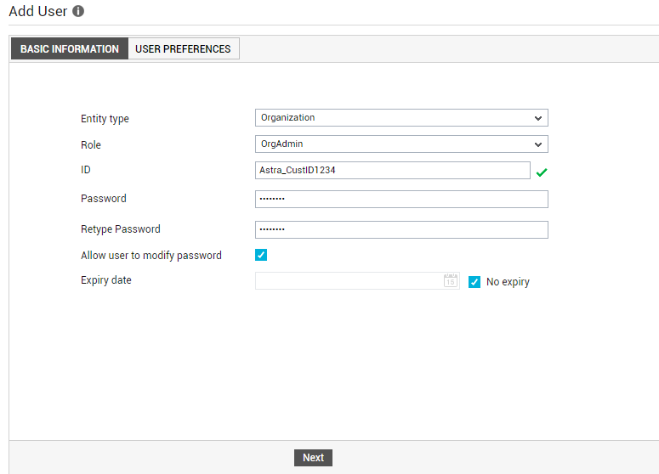Click the Allow user to modify password label
The image size is (659, 474).
tap(151, 255)
